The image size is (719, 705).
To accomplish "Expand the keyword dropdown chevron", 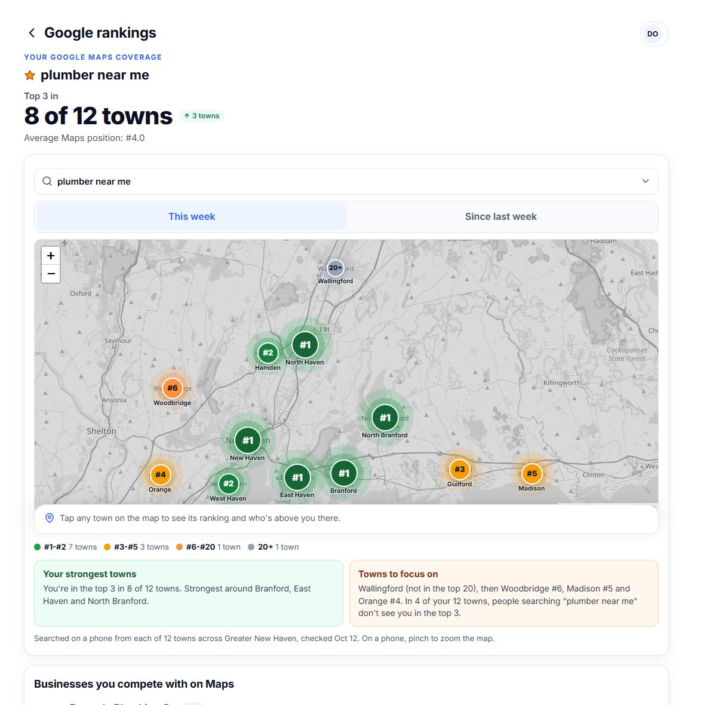I will [645, 181].
